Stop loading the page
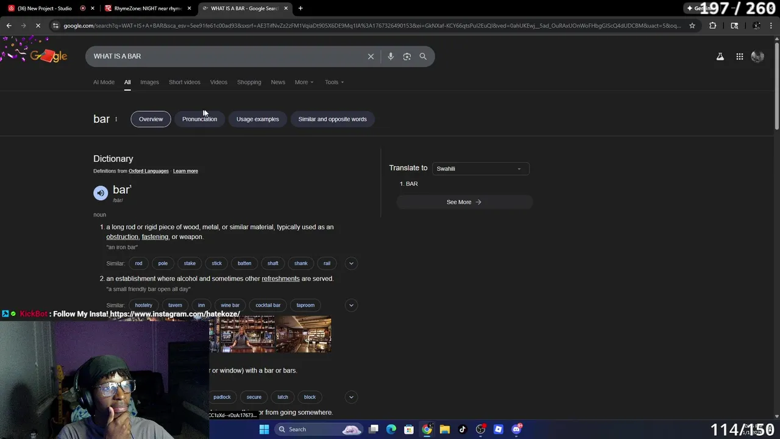 38,26
